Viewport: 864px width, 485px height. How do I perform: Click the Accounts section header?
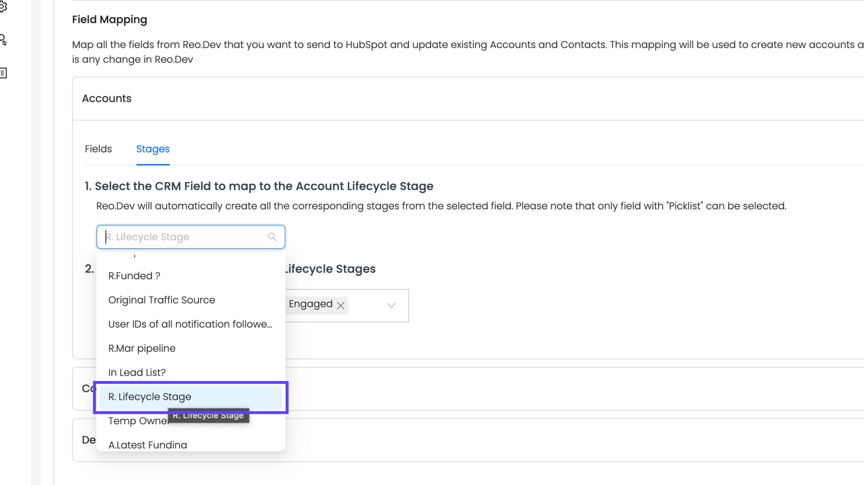point(107,99)
